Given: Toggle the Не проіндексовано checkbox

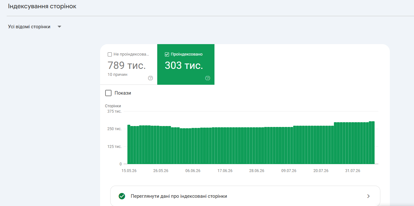Looking at the screenshot, I should pyautogui.click(x=110, y=54).
